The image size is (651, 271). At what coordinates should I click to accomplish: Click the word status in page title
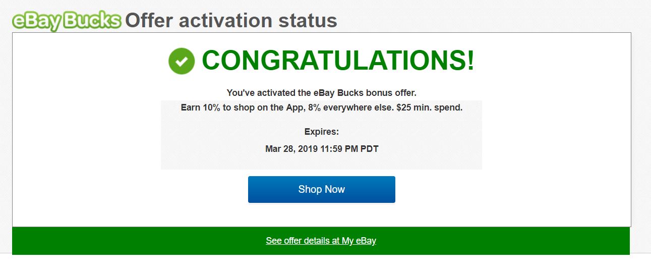pyautogui.click(x=308, y=21)
